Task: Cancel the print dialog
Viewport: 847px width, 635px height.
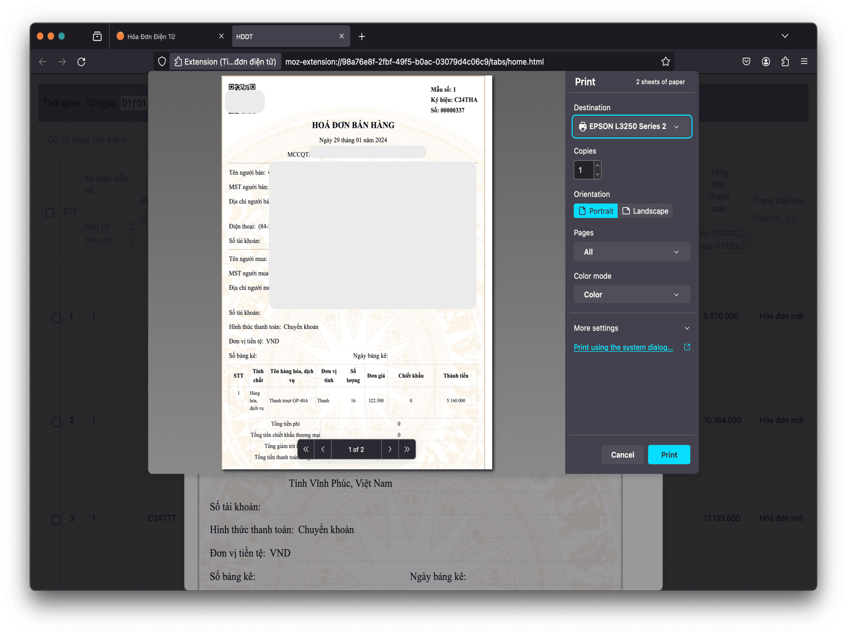Action: point(622,455)
